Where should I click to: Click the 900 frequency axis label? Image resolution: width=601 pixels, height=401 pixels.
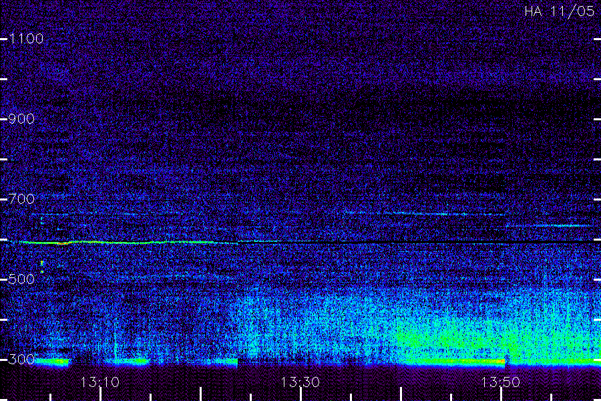coord(21,119)
